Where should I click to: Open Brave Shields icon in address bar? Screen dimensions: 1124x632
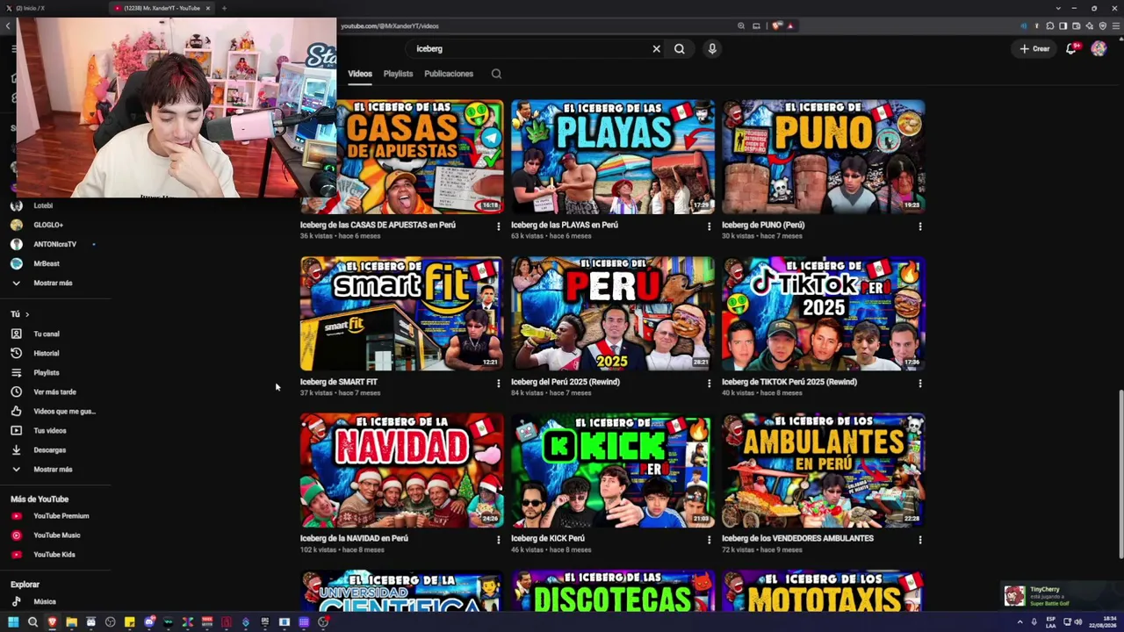coord(777,26)
